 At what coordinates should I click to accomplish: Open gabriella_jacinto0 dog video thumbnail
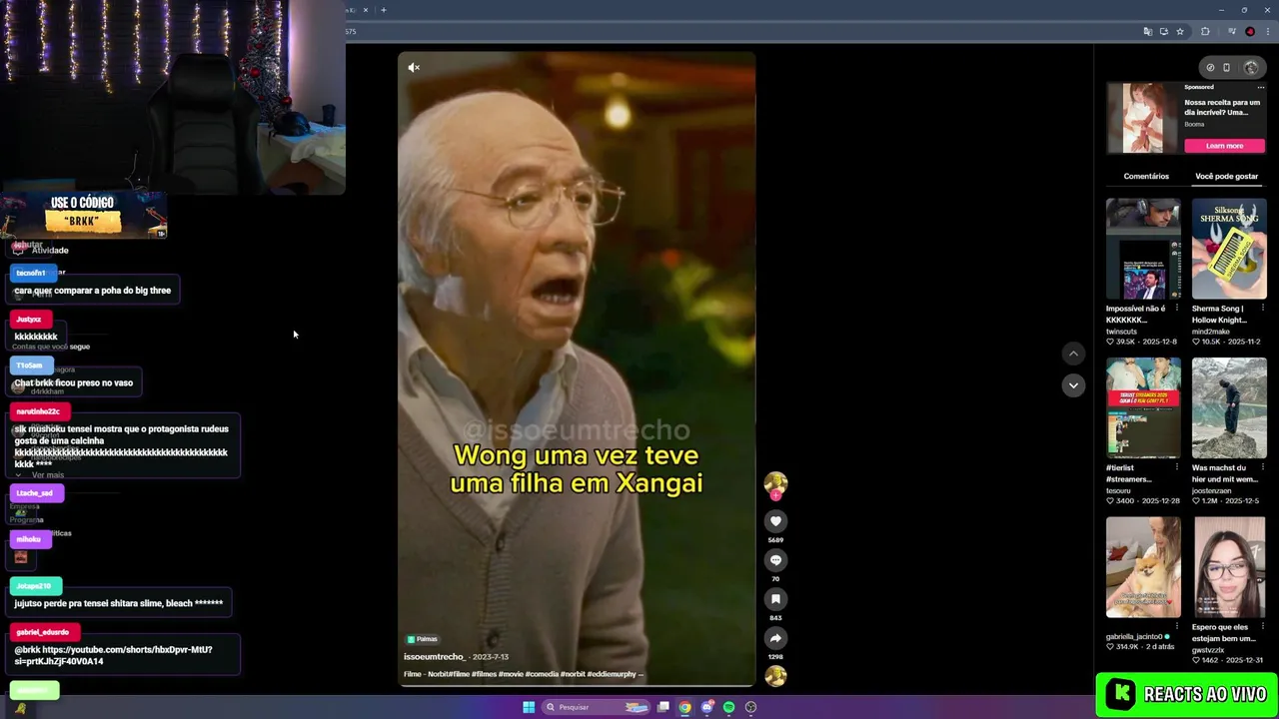[x=1143, y=567]
